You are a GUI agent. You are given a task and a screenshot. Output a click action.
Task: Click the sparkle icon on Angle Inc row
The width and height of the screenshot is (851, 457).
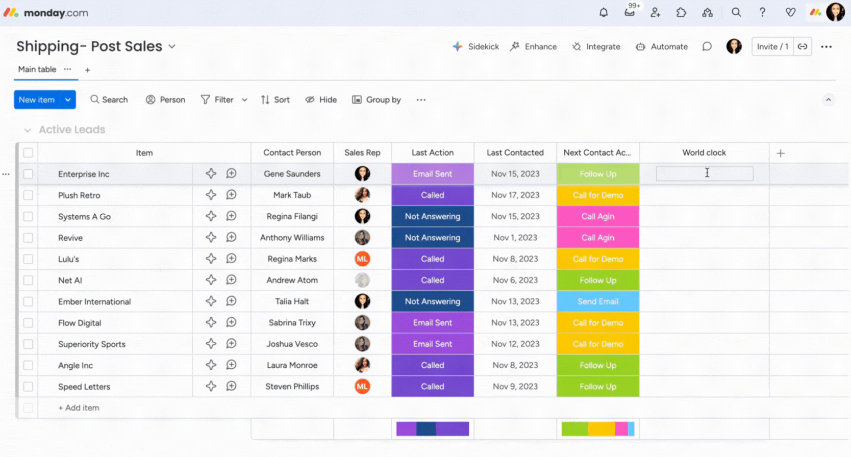point(211,365)
